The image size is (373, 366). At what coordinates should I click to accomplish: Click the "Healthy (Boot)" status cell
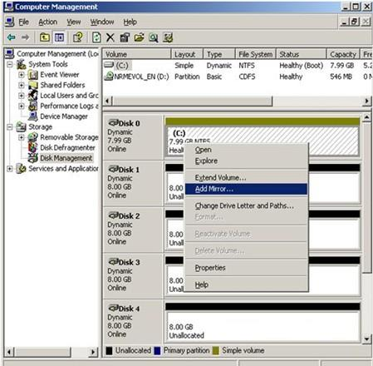click(302, 66)
